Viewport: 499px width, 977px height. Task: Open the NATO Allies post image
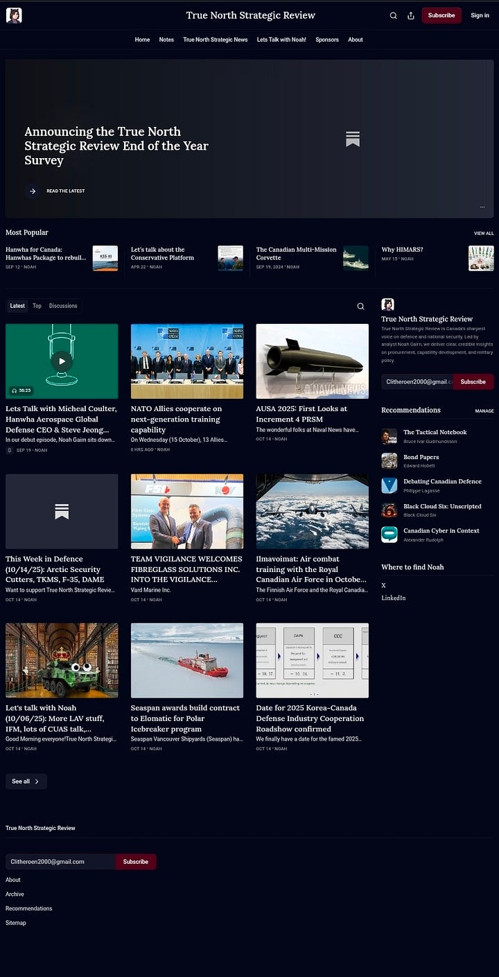[187, 361]
